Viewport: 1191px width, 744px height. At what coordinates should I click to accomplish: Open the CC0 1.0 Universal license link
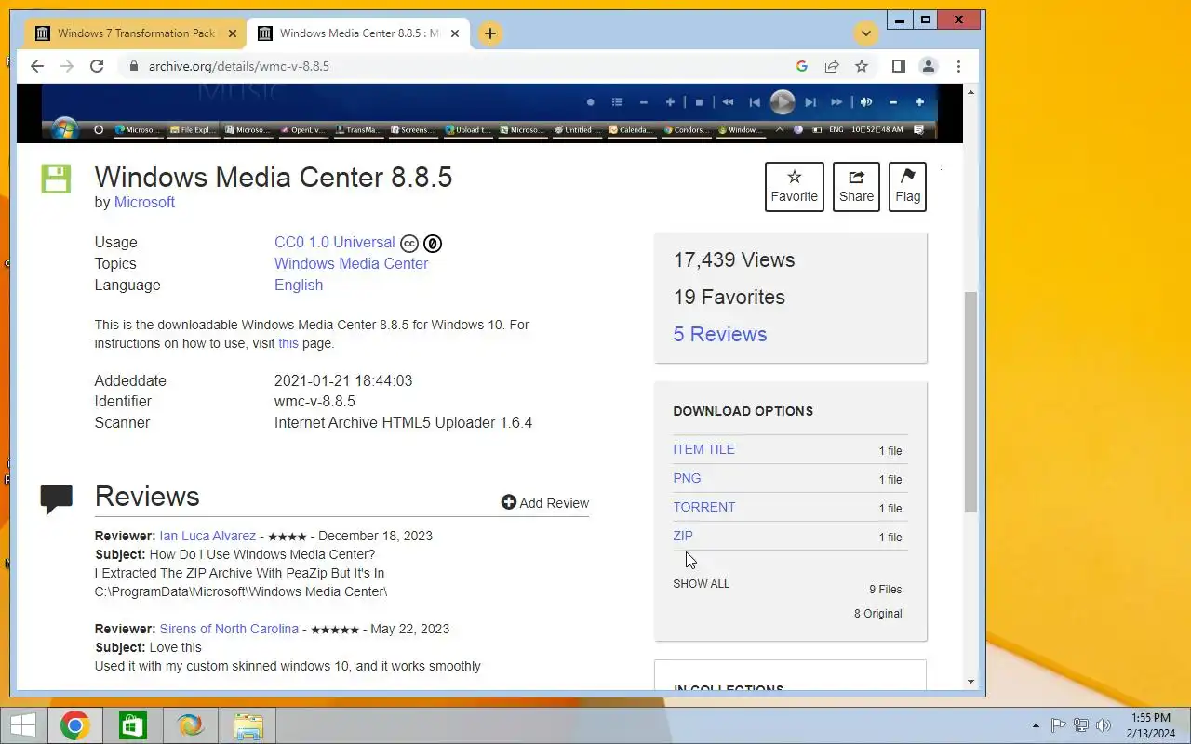[334, 242]
